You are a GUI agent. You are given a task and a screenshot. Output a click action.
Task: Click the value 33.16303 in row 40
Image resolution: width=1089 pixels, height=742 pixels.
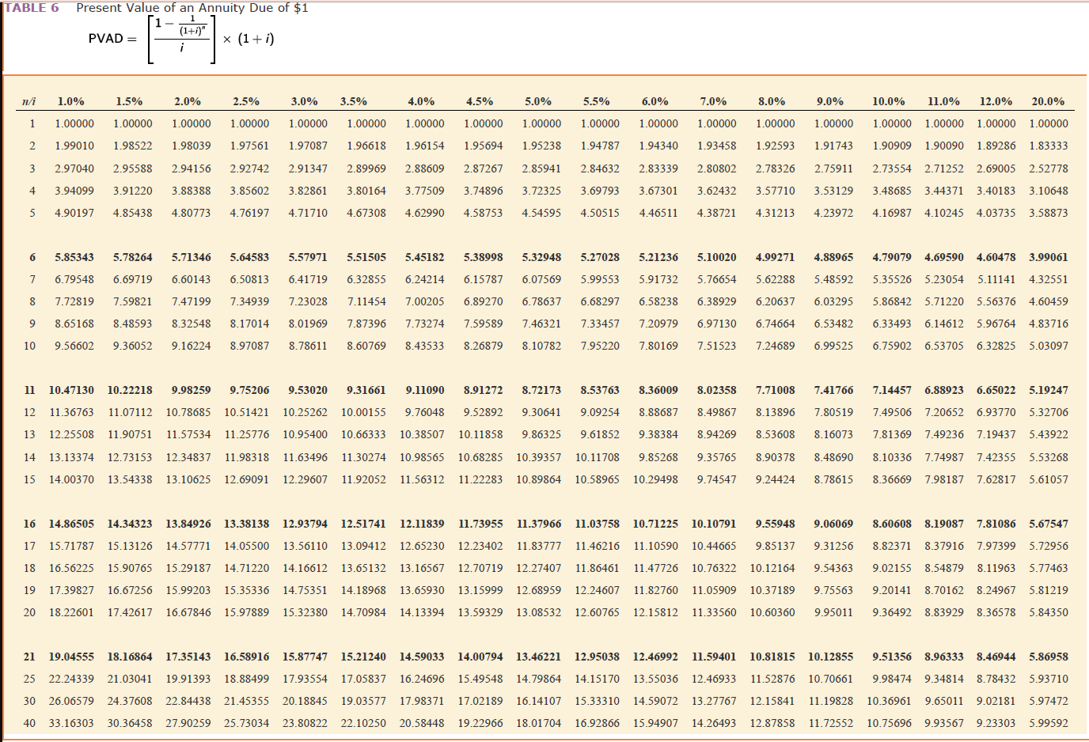click(x=71, y=723)
